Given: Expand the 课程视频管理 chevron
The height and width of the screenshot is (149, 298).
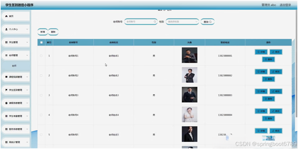Looking at the screenshot, I should coord(27,77).
